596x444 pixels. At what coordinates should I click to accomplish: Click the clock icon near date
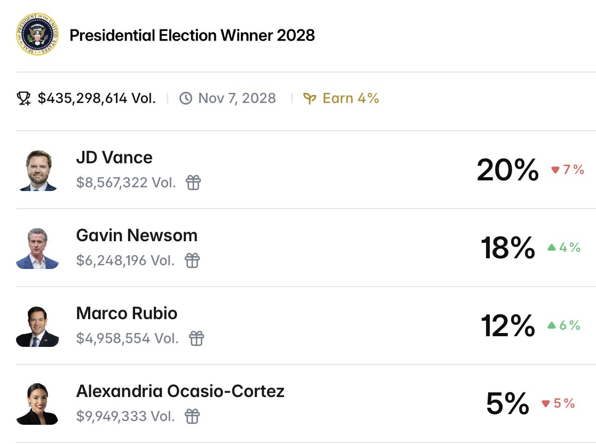click(x=185, y=98)
